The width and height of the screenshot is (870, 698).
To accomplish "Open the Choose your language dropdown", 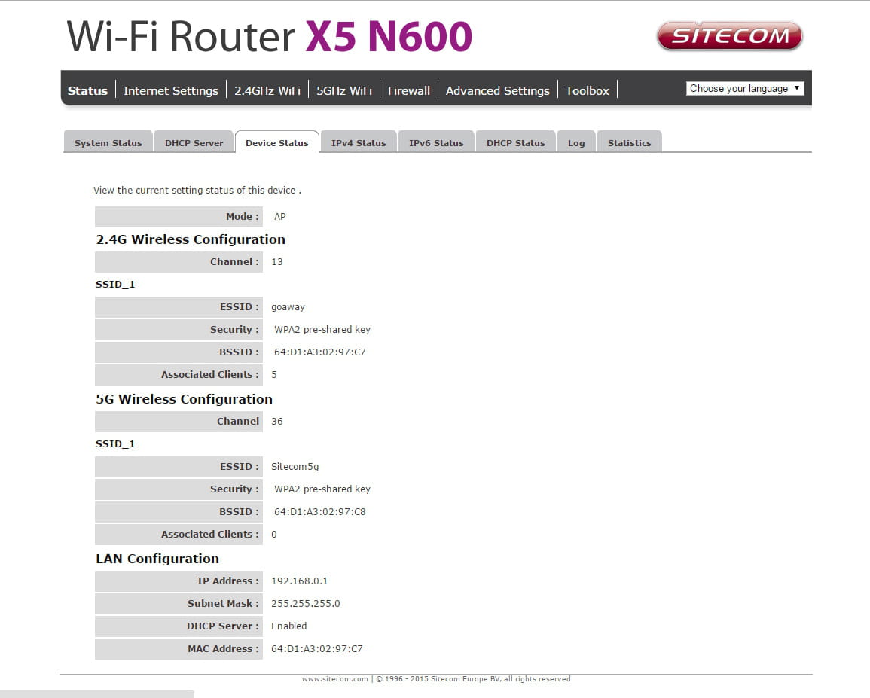I will pos(745,88).
